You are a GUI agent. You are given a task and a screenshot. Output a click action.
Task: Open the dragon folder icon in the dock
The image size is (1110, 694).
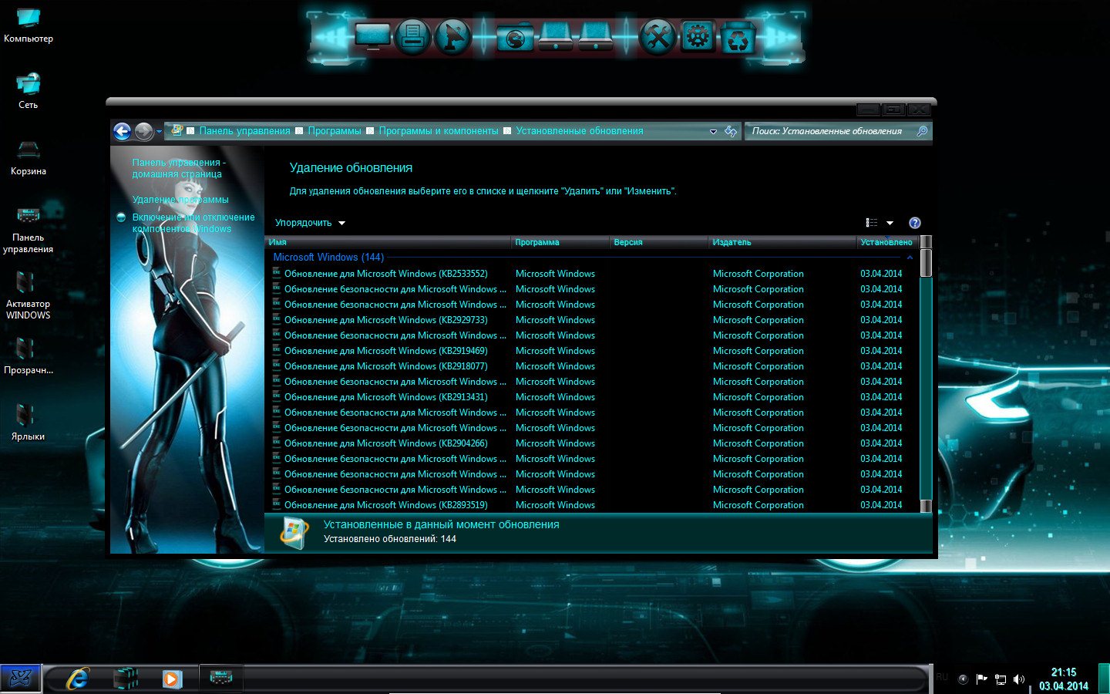pyautogui.click(x=515, y=36)
